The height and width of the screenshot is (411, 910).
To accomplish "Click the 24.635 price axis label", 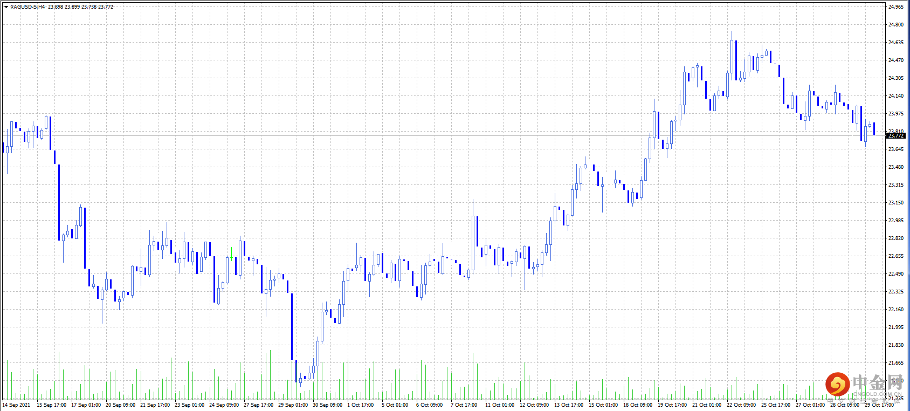I will point(896,43).
